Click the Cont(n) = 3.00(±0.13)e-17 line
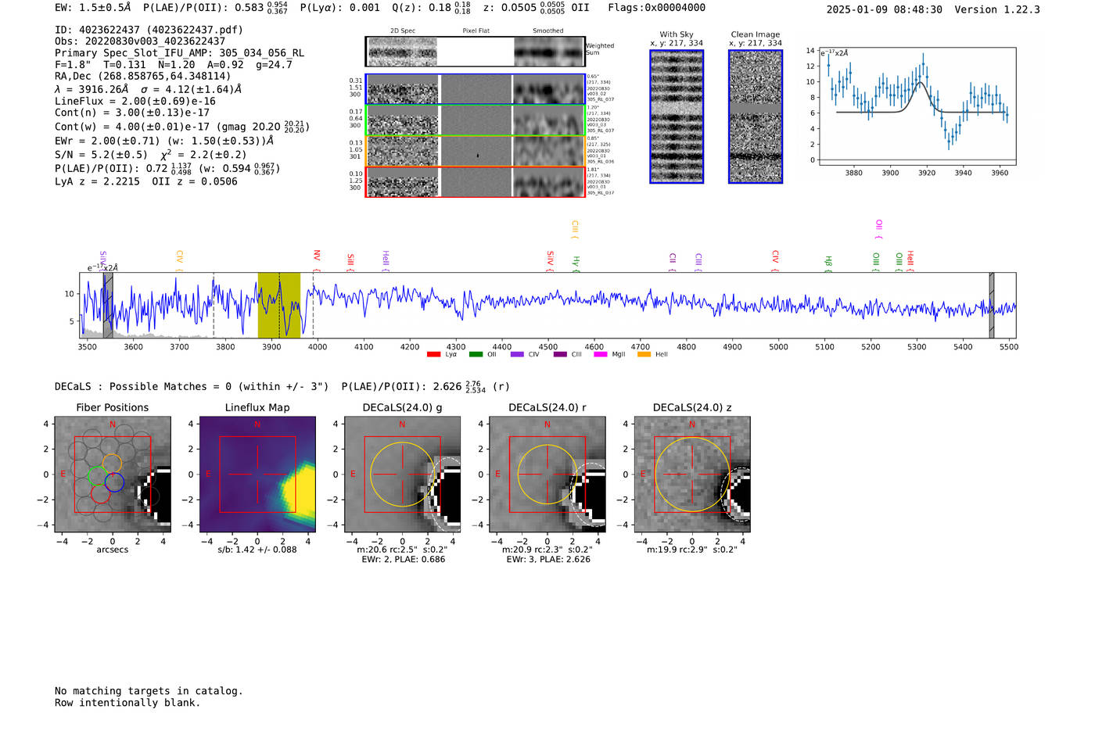 pos(132,113)
